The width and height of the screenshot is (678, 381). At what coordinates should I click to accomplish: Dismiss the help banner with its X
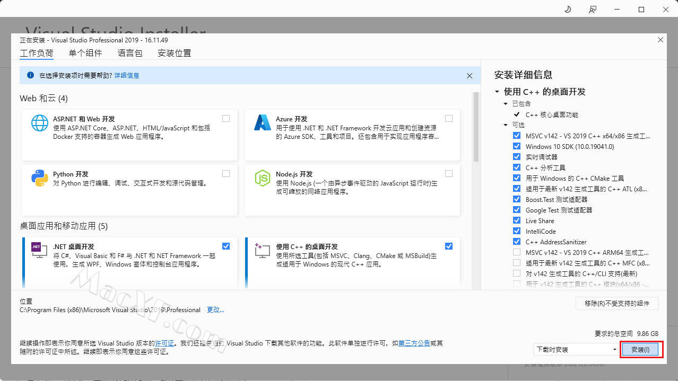click(x=470, y=76)
